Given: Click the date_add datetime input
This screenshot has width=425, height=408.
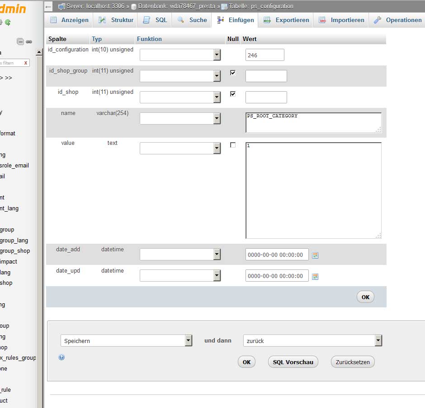Looking at the screenshot, I should (x=277, y=255).
